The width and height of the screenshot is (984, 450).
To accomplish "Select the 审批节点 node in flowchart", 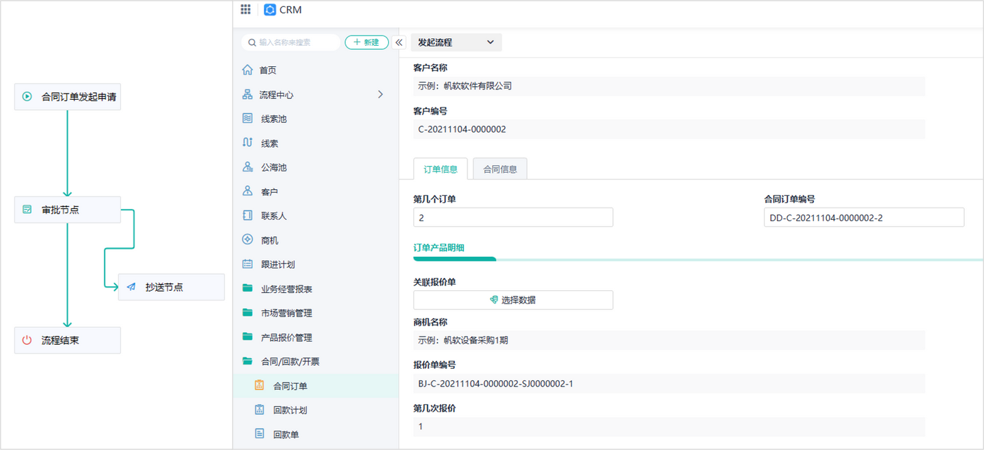I will coord(67,210).
